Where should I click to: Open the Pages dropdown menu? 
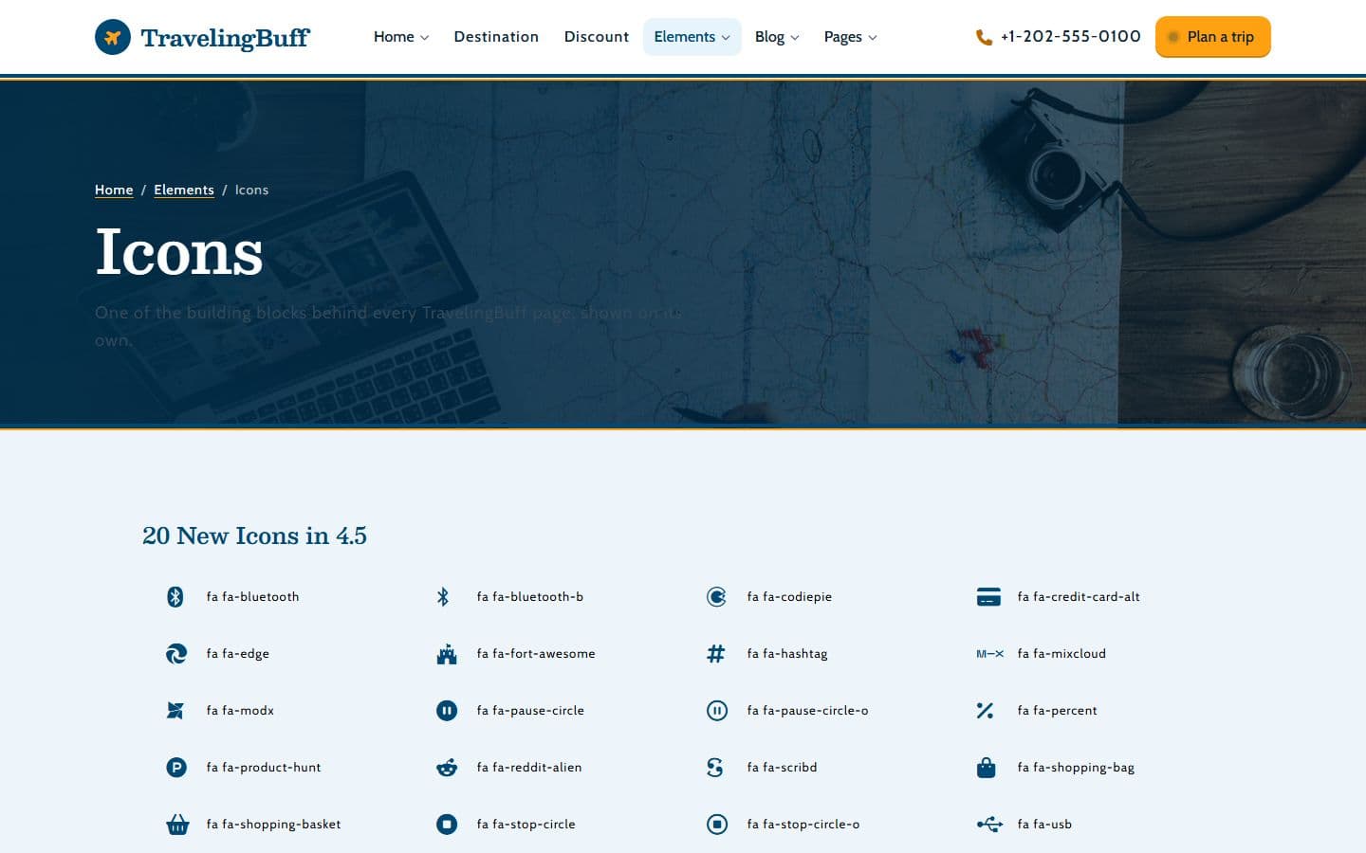pyautogui.click(x=850, y=37)
